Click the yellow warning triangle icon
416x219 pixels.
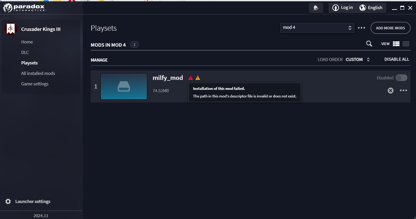(198, 78)
